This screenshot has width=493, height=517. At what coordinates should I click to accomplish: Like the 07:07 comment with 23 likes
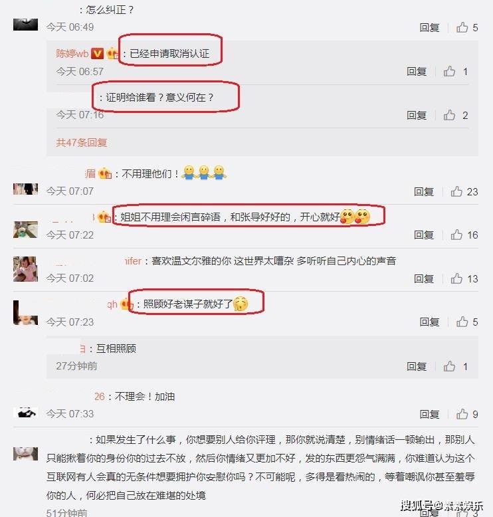[456, 191]
